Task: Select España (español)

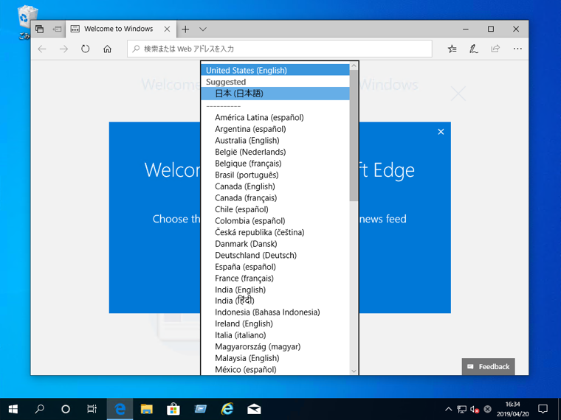Action: click(x=275, y=267)
